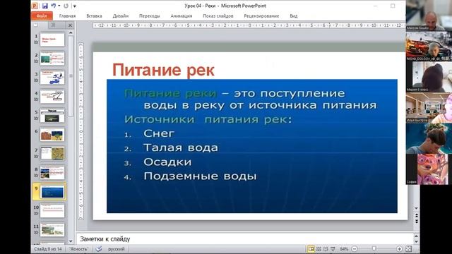Image resolution: width=452 pixels, height=254 pixels.
Task: Click thumbnail pane scroll-up arrow
Action: click(x=71, y=33)
